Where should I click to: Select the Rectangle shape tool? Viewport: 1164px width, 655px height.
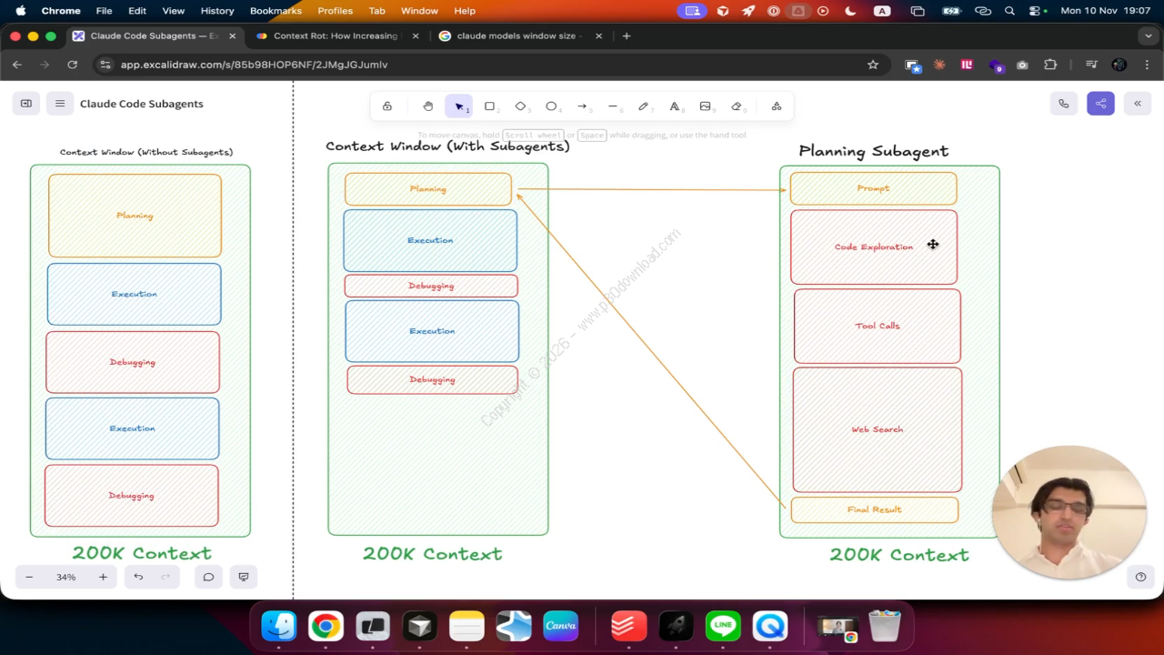tap(489, 106)
